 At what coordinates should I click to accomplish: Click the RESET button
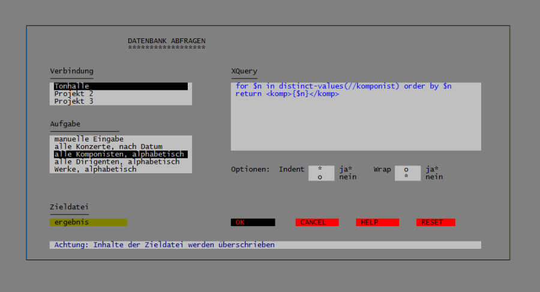point(436,222)
